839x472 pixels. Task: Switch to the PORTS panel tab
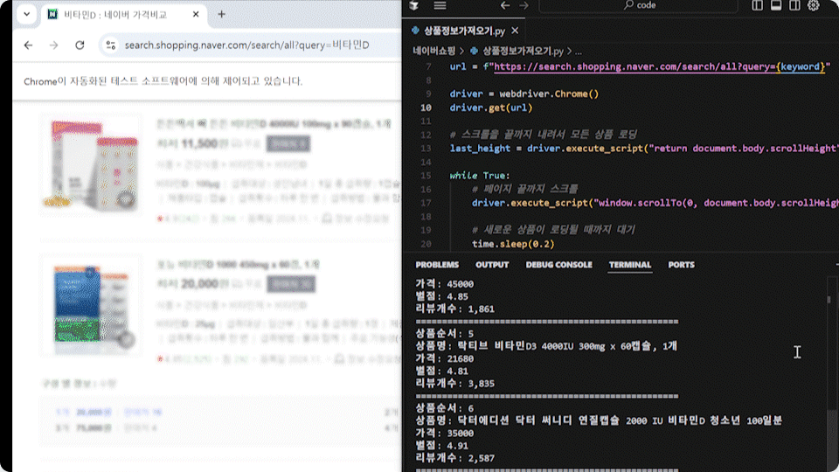pyautogui.click(x=681, y=265)
